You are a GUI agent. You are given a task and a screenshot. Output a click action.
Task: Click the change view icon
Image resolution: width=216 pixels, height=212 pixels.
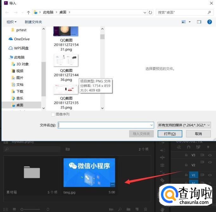pos(183,22)
